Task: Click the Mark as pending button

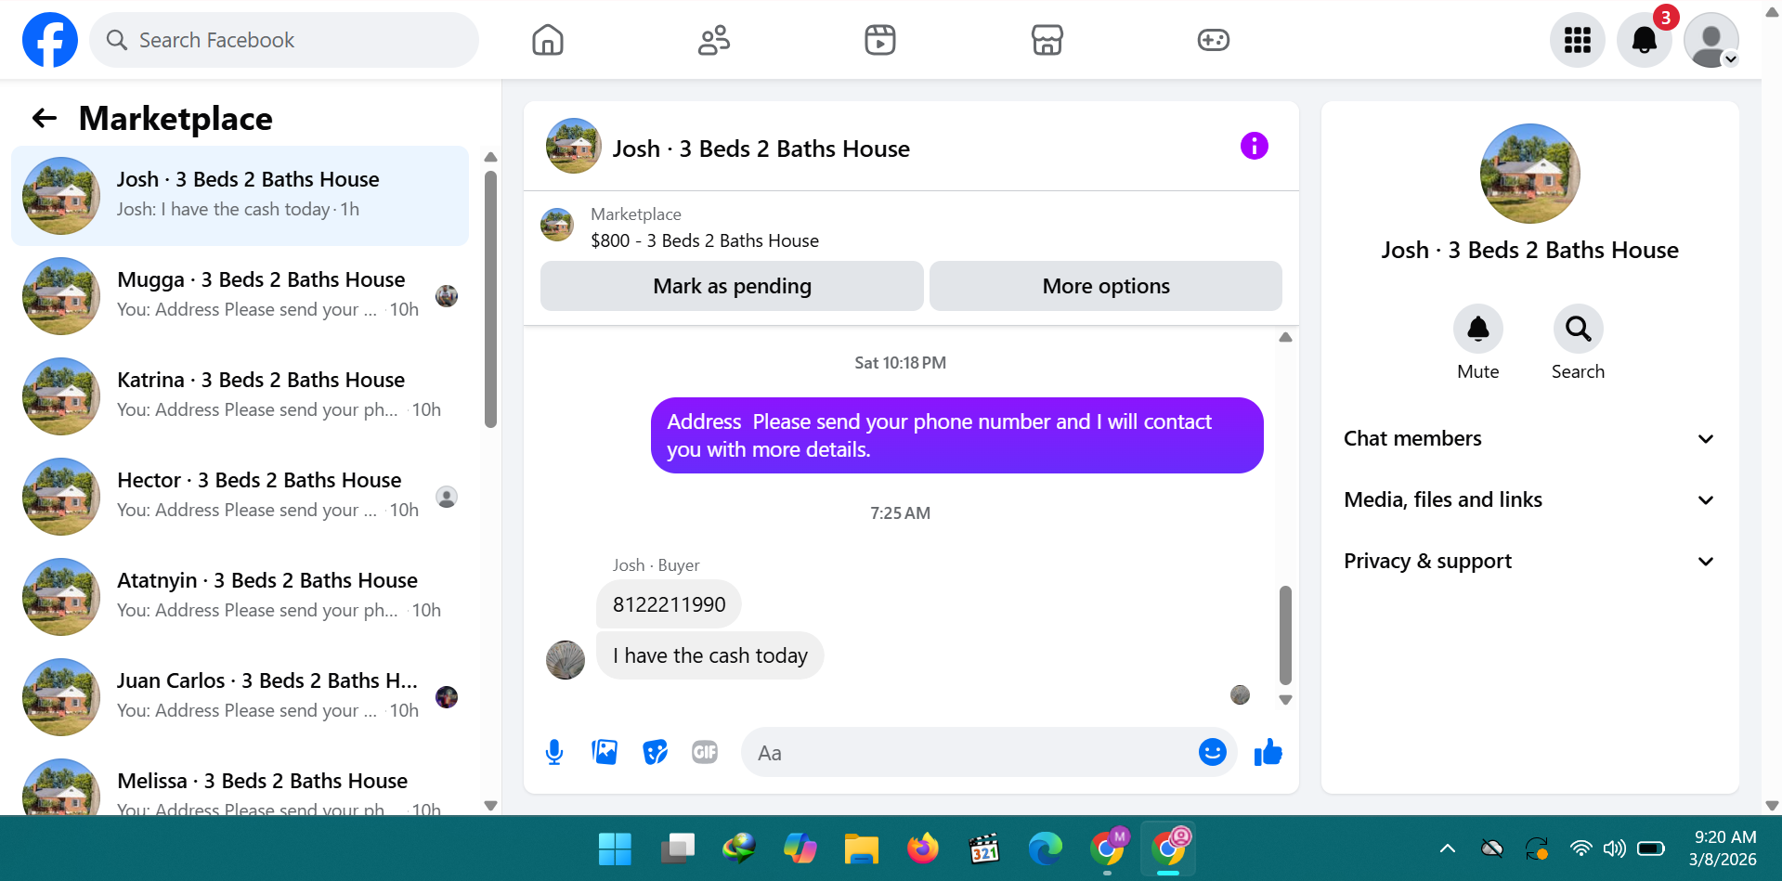Action: (x=732, y=286)
